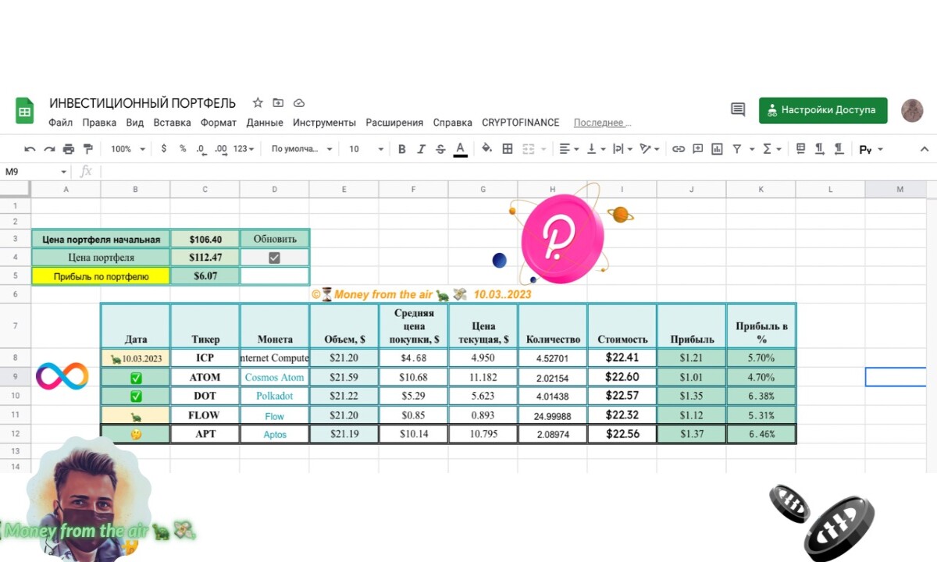Open the Последнее... edit history link
937x562 pixels.
[x=602, y=123]
